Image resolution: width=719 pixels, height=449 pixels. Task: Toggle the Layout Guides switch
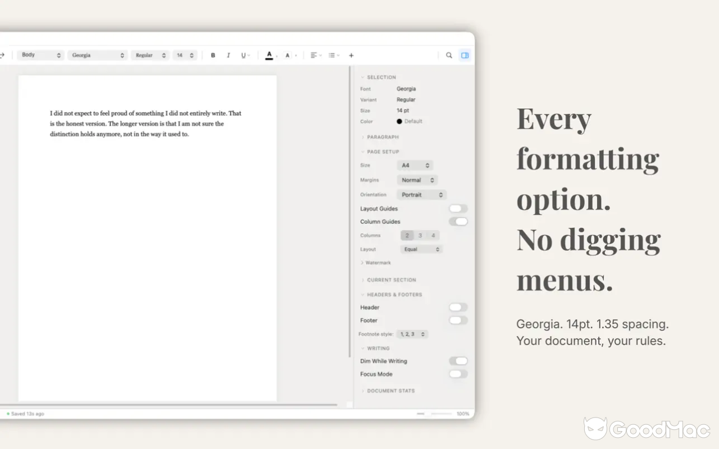[x=458, y=209]
